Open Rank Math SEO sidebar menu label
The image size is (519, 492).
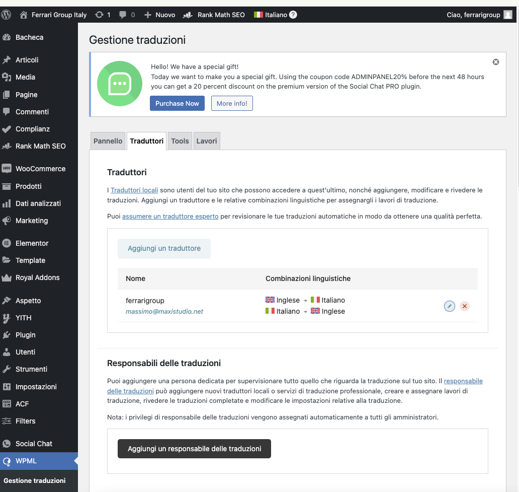coord(40,146)
